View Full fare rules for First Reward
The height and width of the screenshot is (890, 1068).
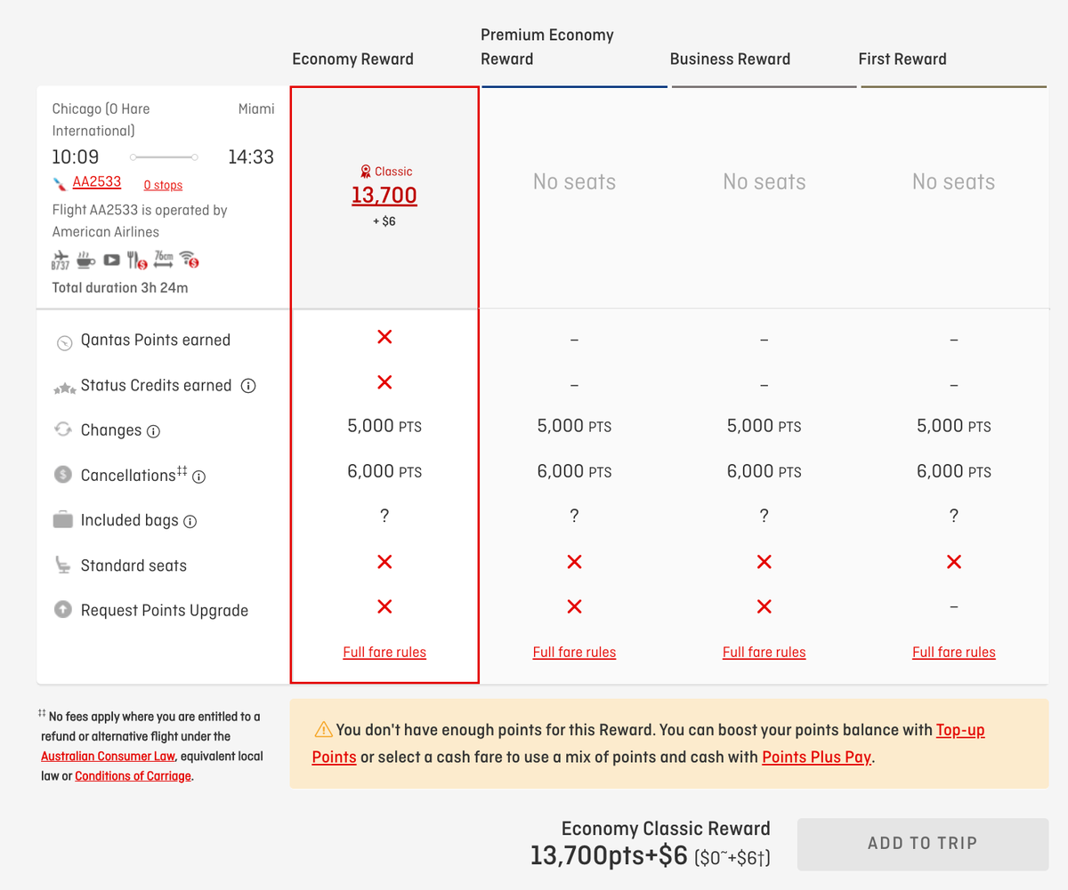point(953,653)
